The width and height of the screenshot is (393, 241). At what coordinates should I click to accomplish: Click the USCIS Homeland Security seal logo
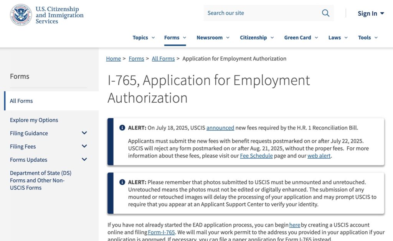point(21,15)
